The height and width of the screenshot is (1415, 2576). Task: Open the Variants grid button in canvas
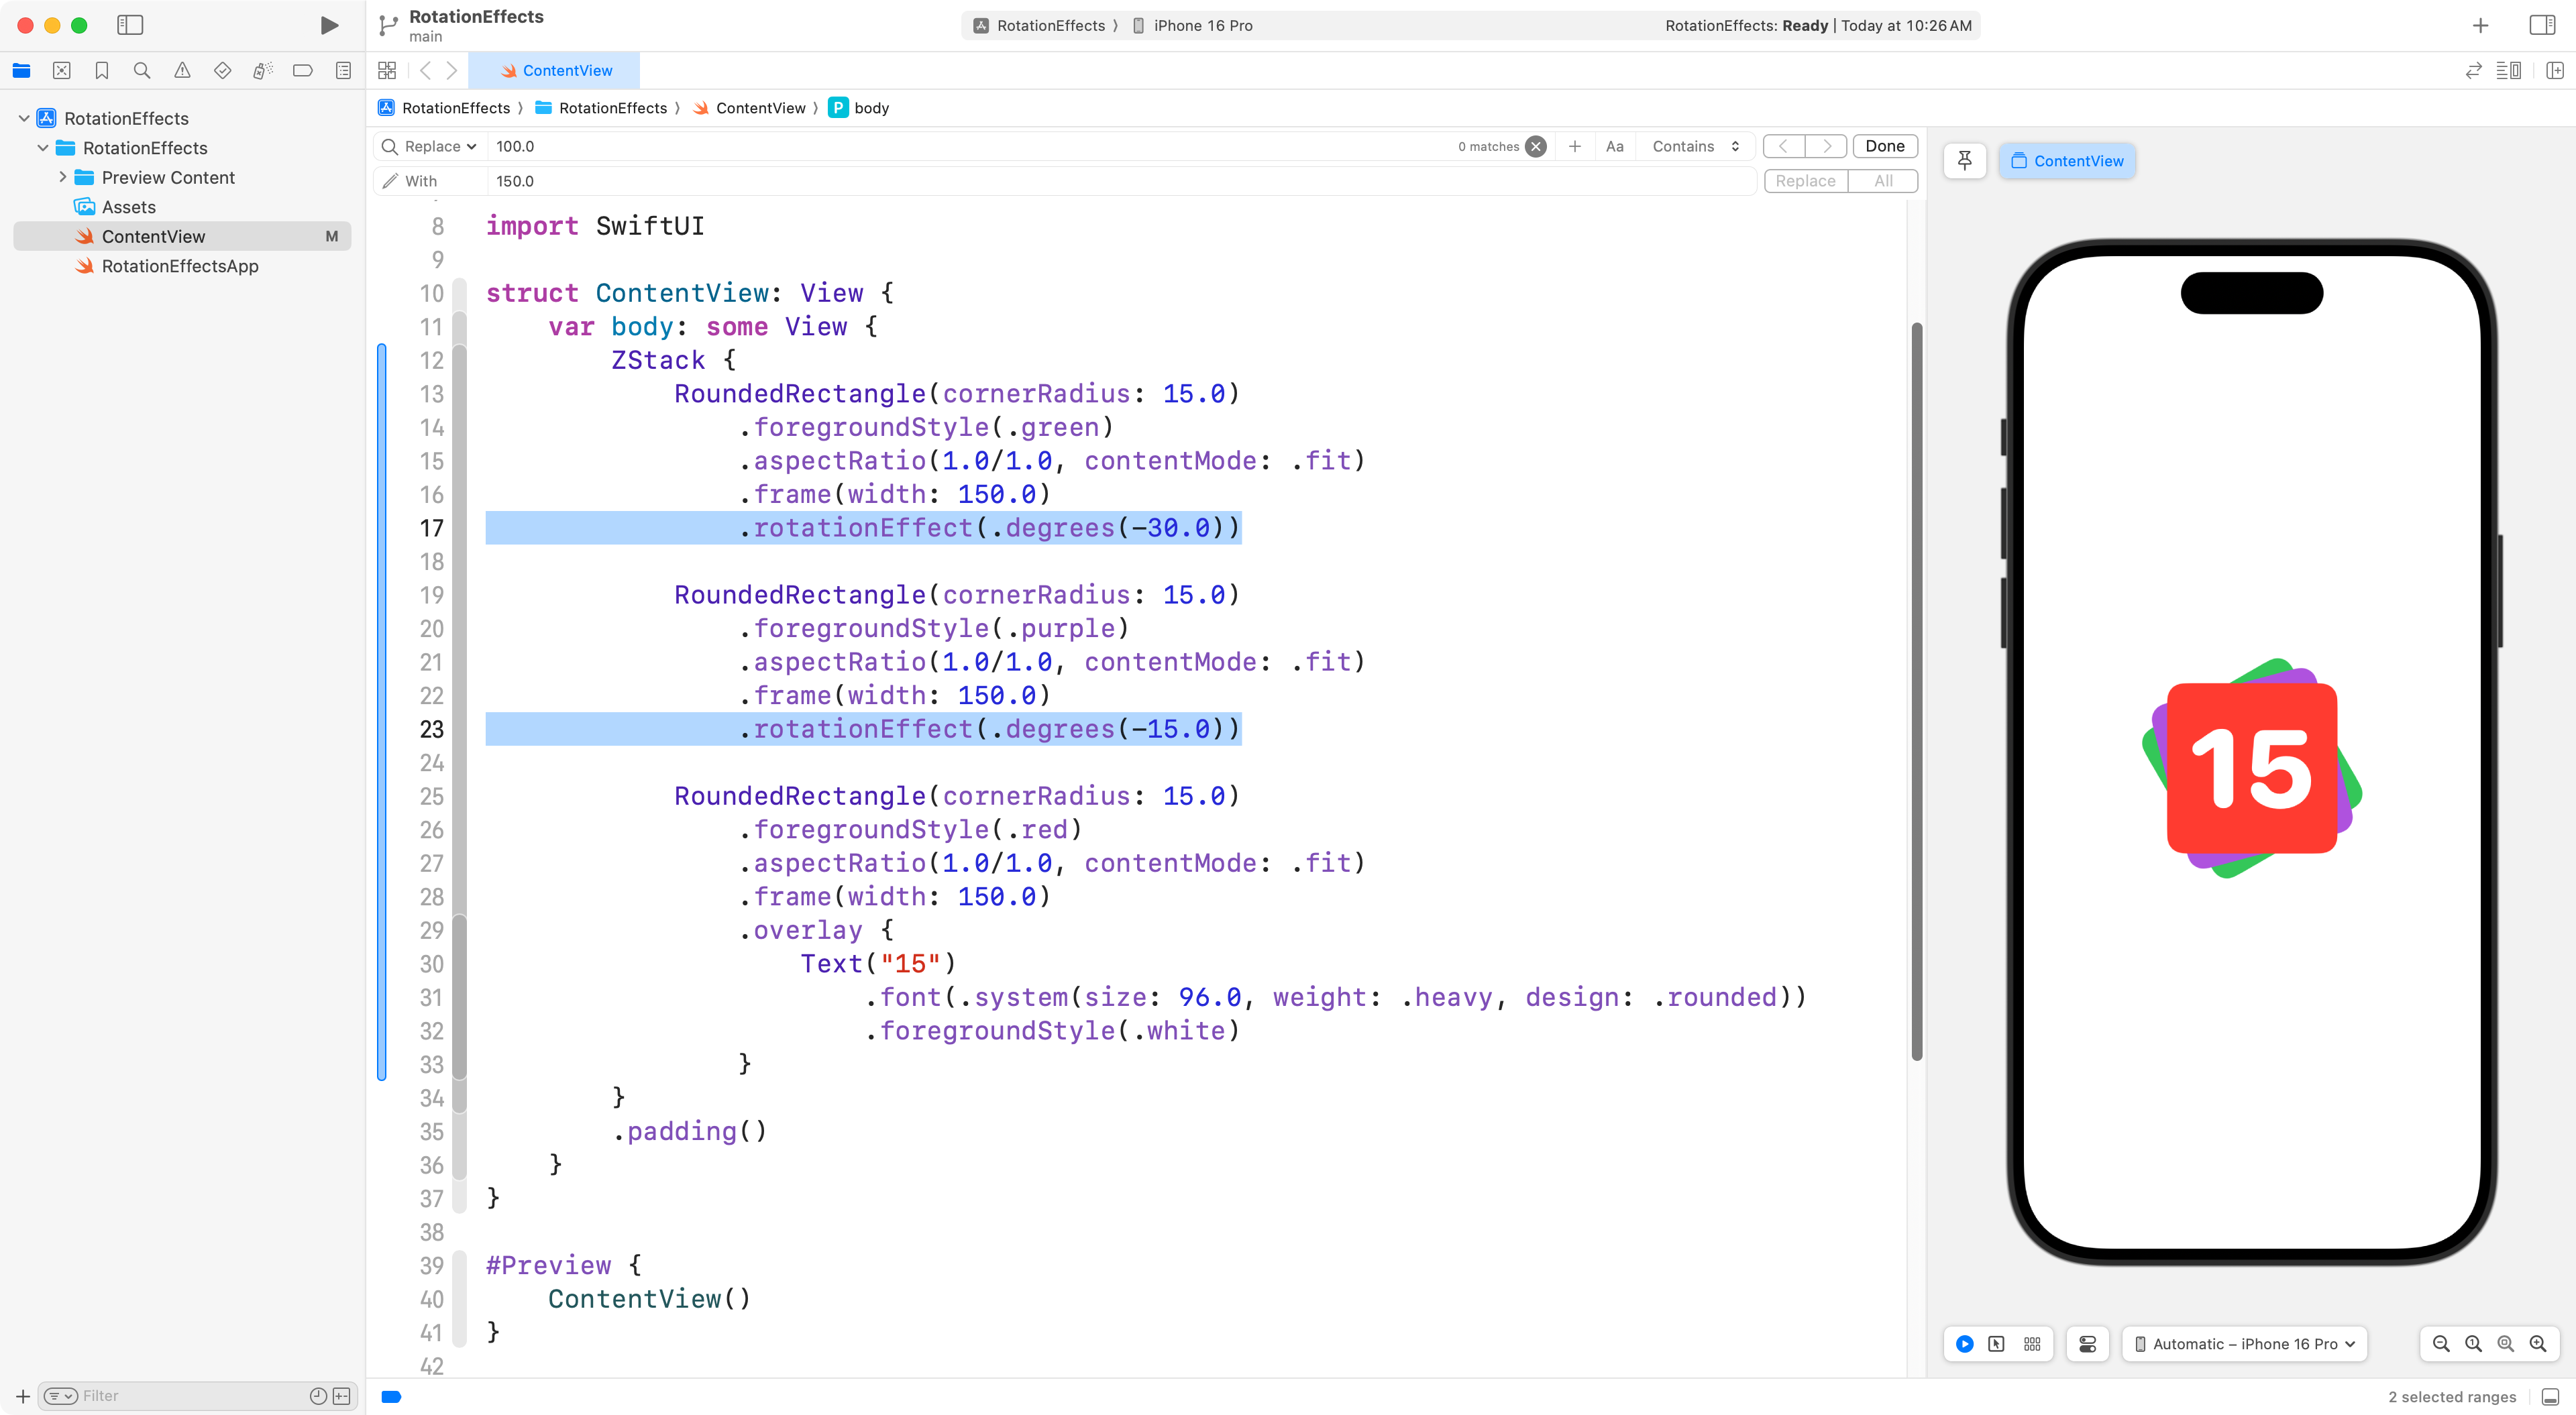2032,1344
